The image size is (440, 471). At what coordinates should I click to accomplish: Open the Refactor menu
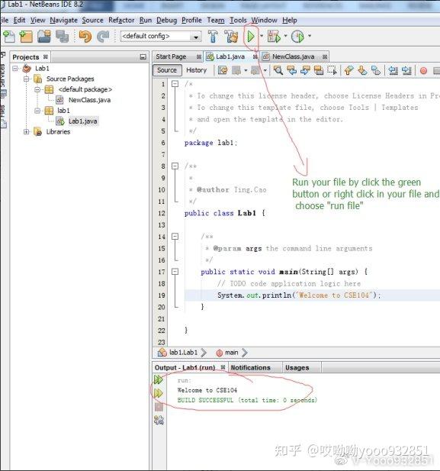point(121,21)
